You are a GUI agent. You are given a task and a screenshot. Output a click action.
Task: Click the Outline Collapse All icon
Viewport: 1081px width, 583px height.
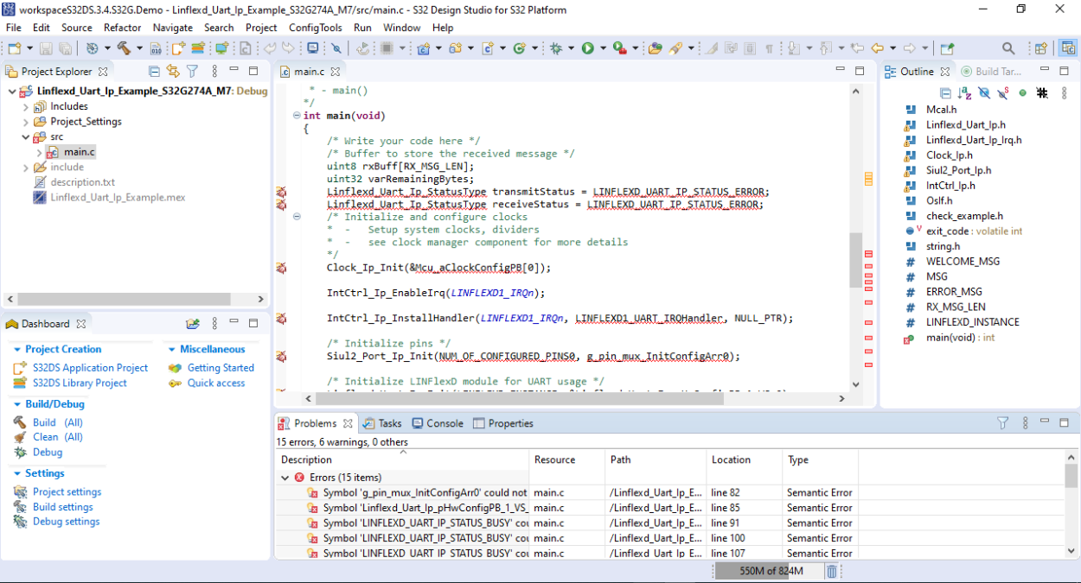coord(946,92)
